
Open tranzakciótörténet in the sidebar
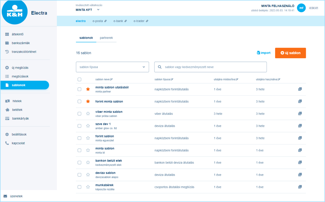pos(24,52)
